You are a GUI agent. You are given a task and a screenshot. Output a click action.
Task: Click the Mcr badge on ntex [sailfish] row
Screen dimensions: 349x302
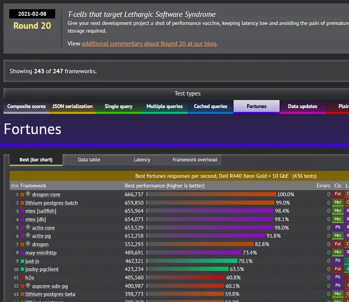tap(338, 210)
